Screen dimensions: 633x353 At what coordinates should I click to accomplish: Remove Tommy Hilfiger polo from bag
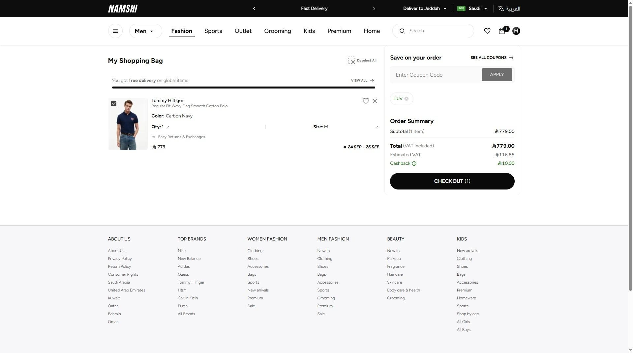(375, 101)
